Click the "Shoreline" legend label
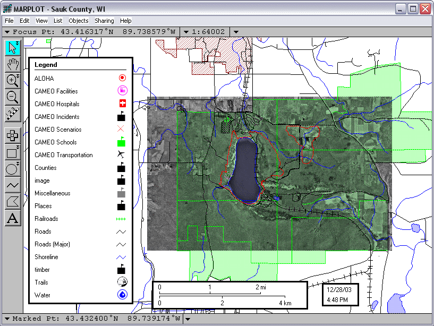The width and height of the screenshot is (434, 326). pos(46,256)
